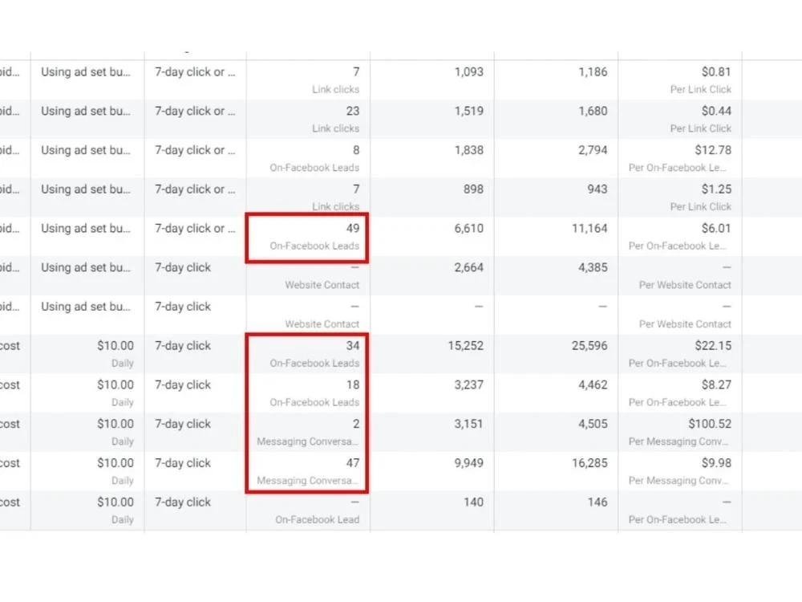
Task: Click the 47 Messaging Conversations result
Action: [x=353, y=463]
